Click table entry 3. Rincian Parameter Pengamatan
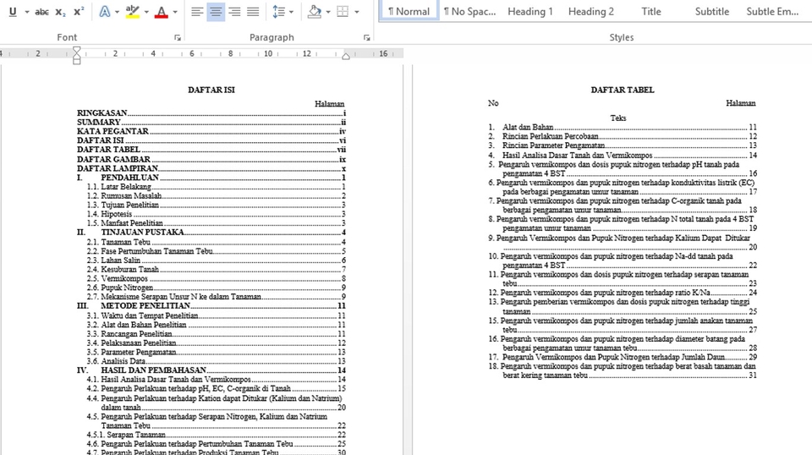The width and height of the screenshot is (812, 455). click(623, 145)
